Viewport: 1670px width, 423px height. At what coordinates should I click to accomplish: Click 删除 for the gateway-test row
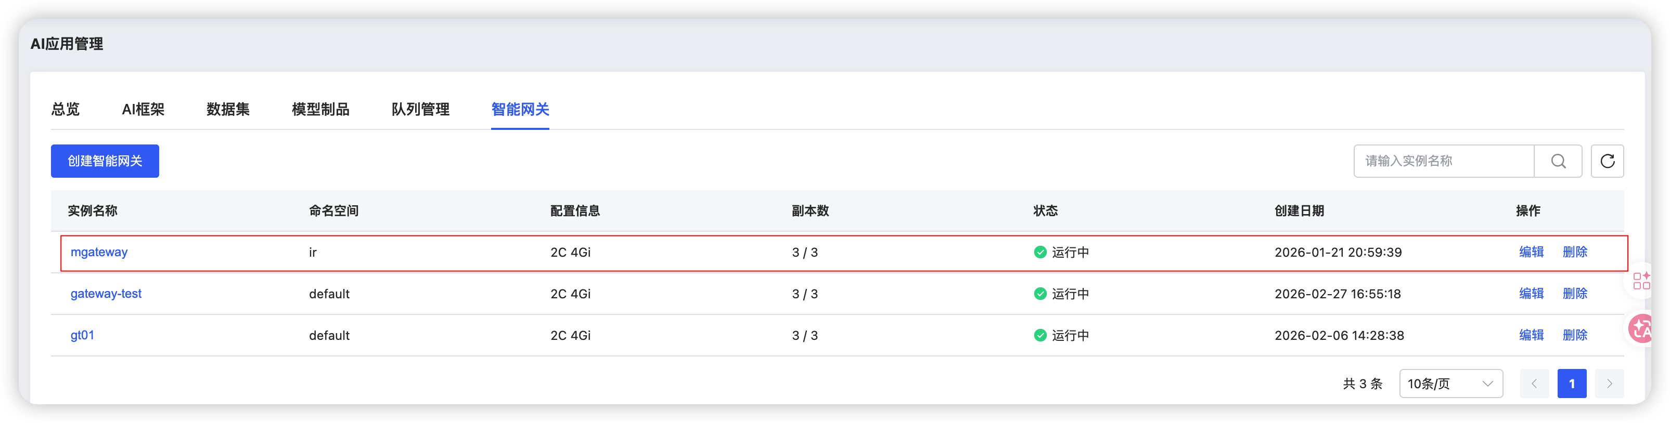coord(1575,294)
